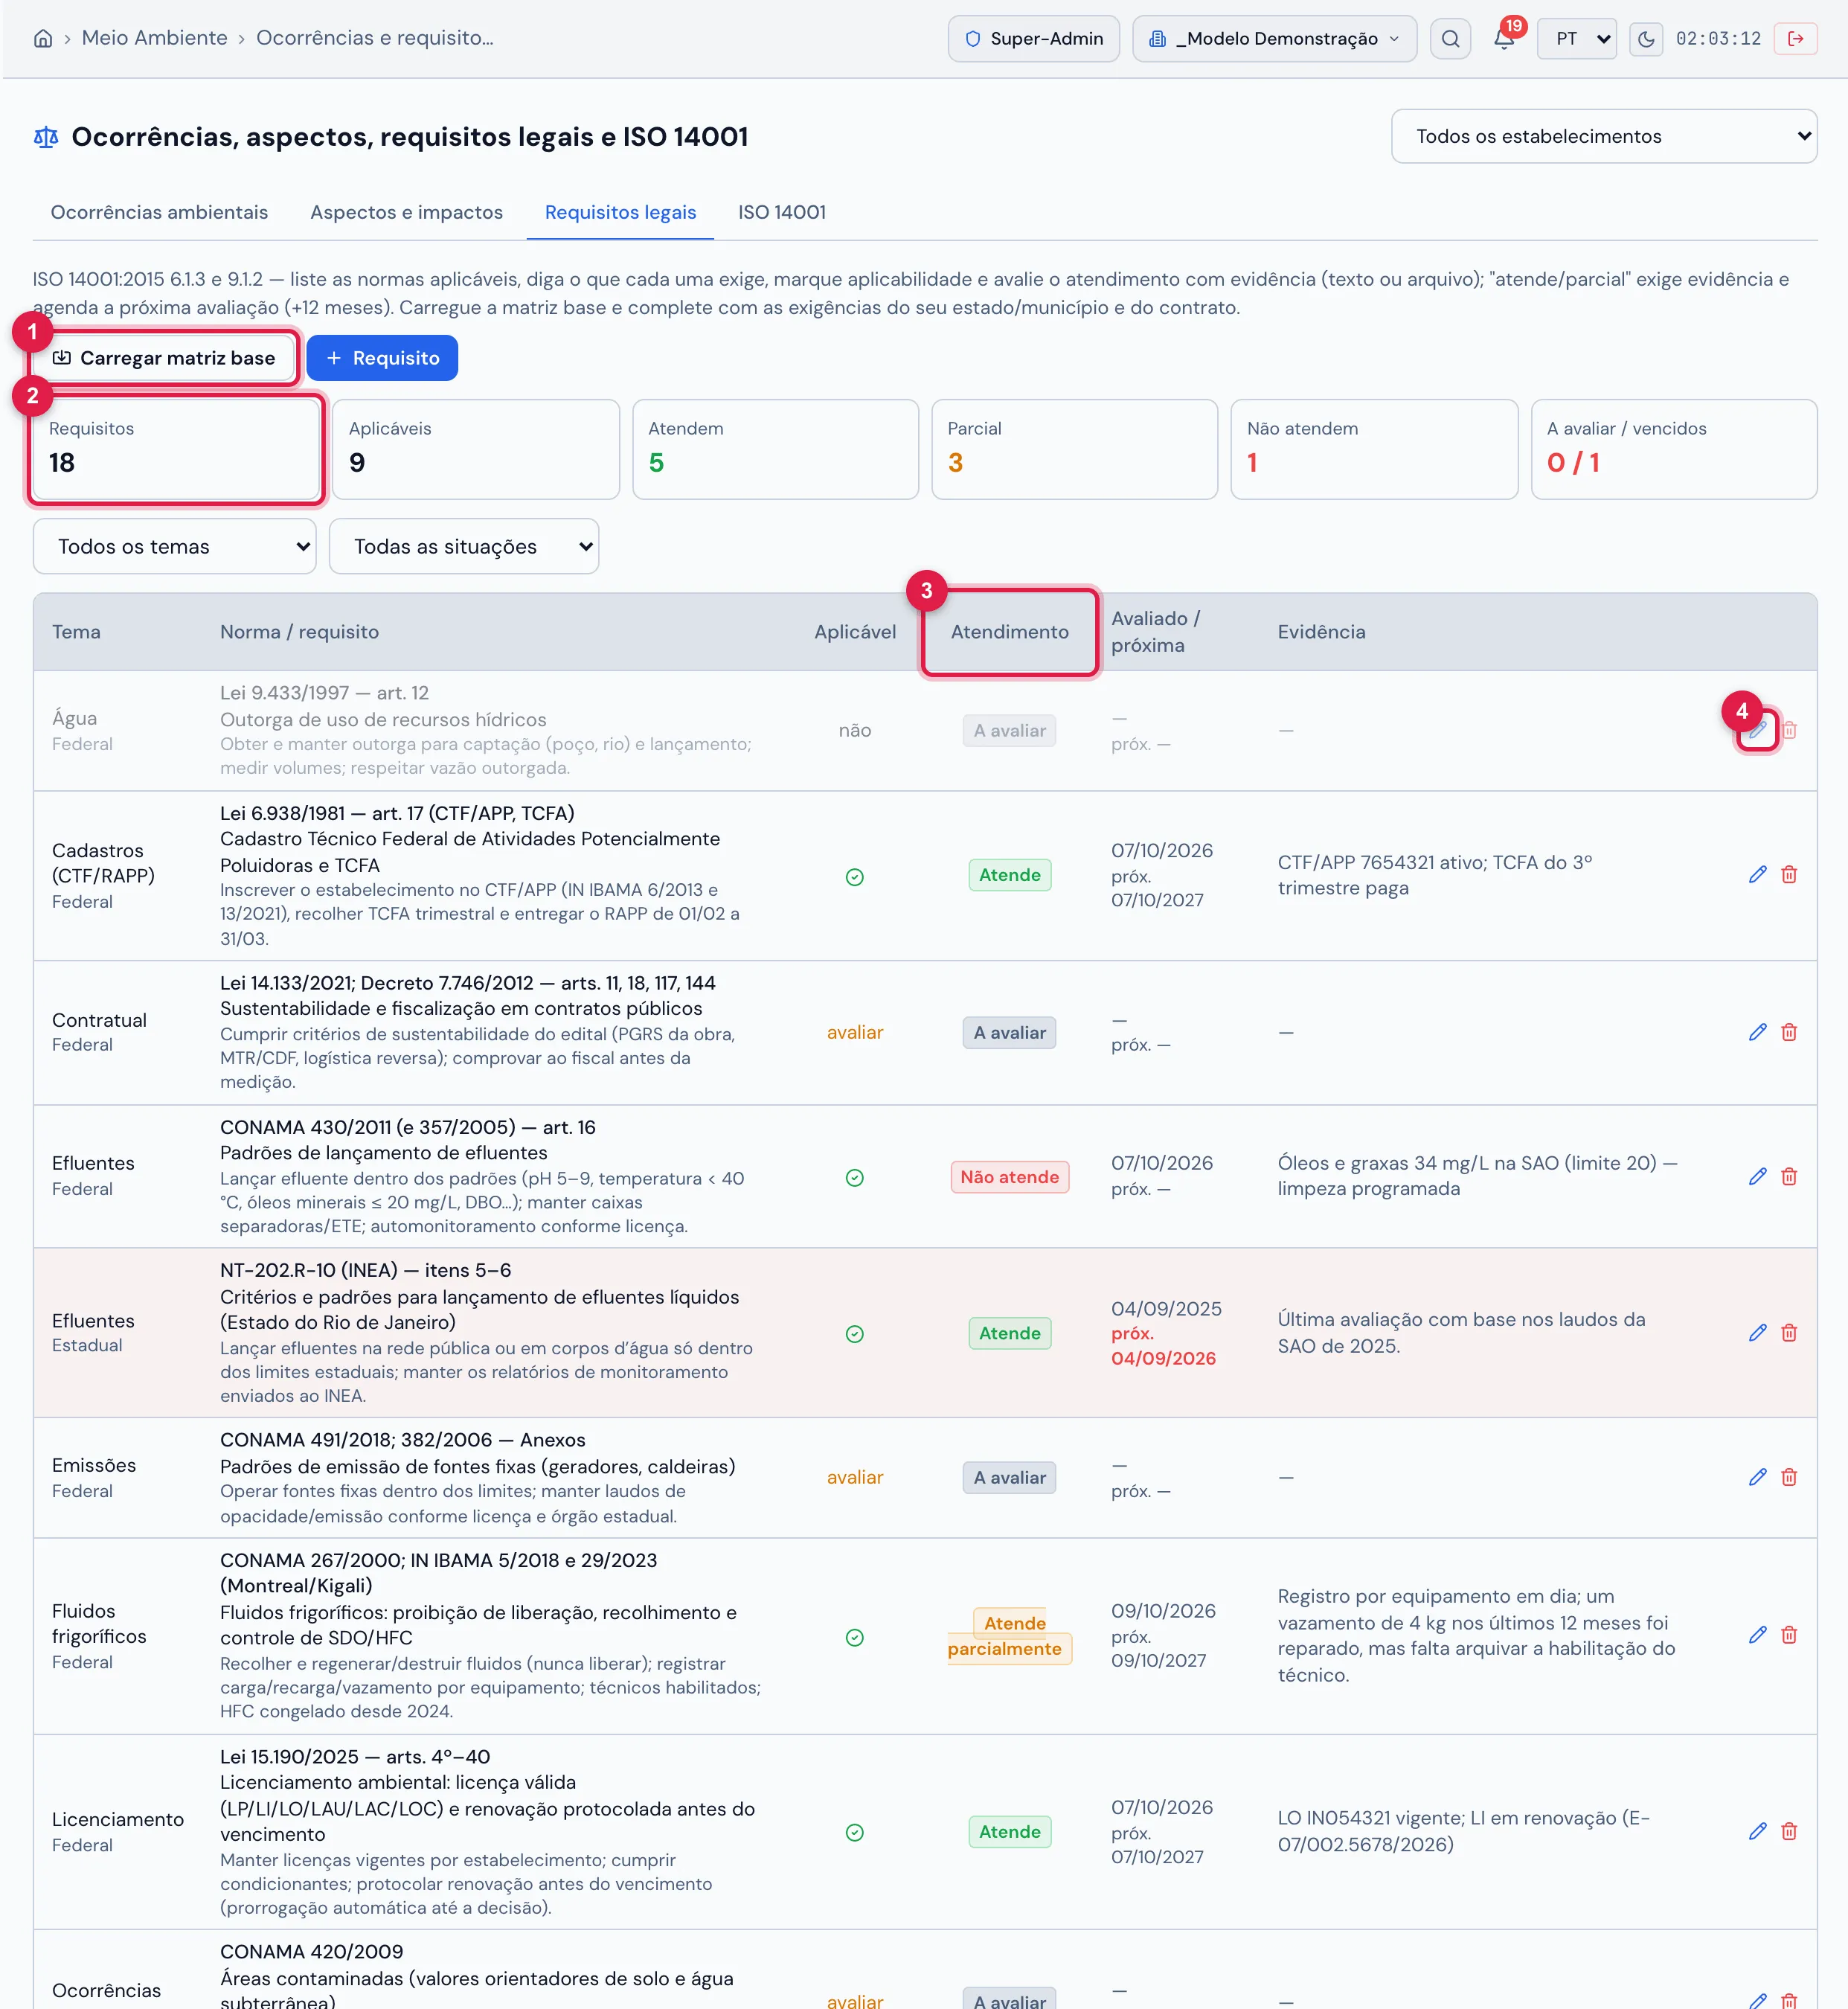Viewport: 1848px width, 2009px height.
Task: Click the Requisitos 18 summary card
Action: click(x=176, y=449)
